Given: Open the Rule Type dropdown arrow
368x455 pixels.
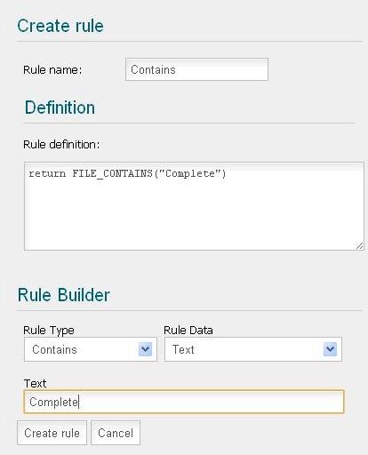Looking at the screenshot, I should point(145,349).
